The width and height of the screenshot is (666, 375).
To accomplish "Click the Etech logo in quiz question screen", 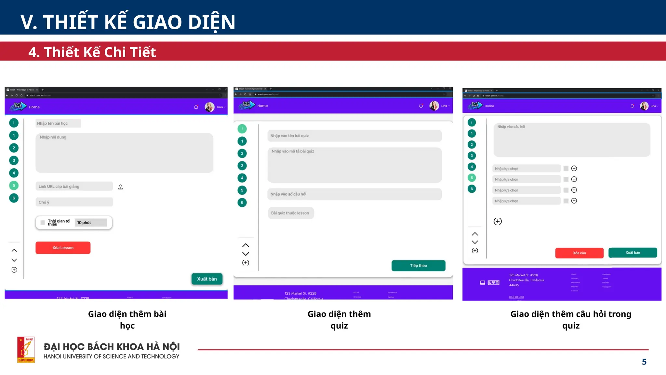I will click(x=475, y=105).
